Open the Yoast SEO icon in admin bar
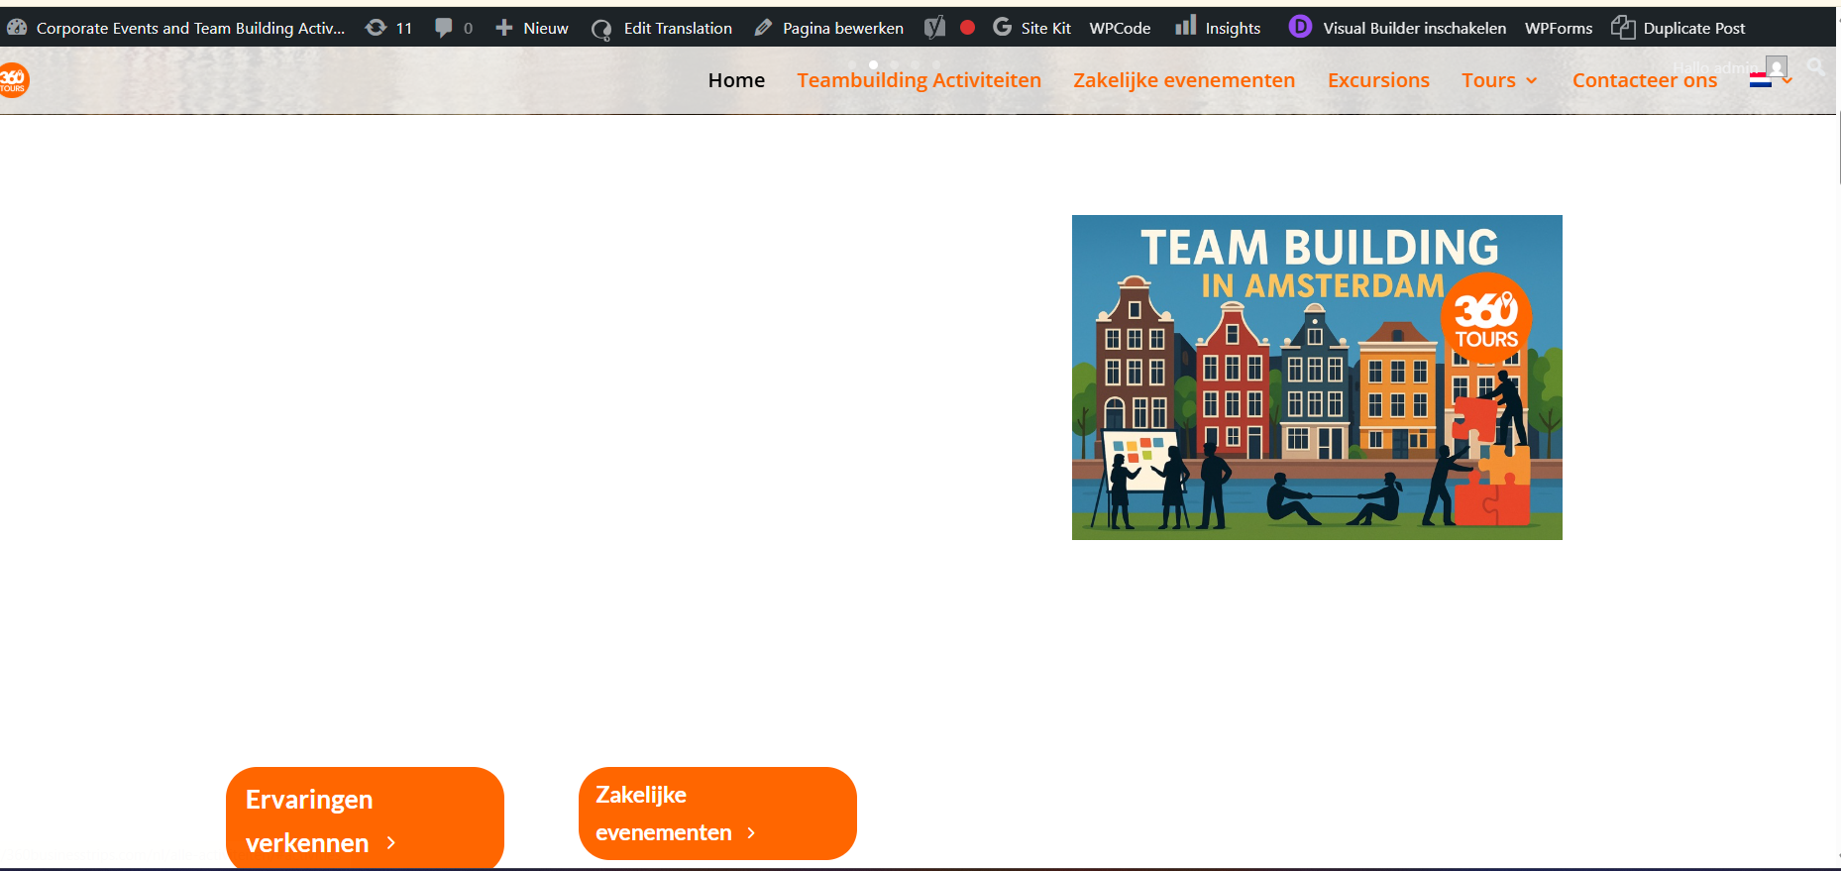Viewport: 1841px width, 871px height. (x=934, y=28)
